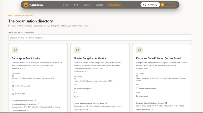Click the map pin icon for Parisara Bhavan address
The width and height of the screenshot is (203, 113).
(x=137, y=76)
